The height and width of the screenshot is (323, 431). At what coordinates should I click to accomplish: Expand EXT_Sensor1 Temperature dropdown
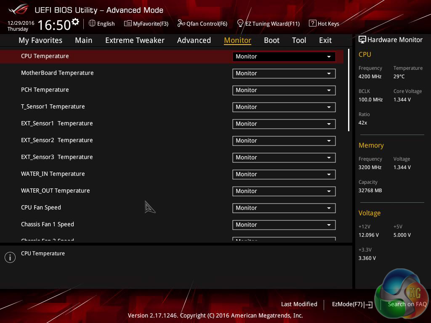[284, 124]
